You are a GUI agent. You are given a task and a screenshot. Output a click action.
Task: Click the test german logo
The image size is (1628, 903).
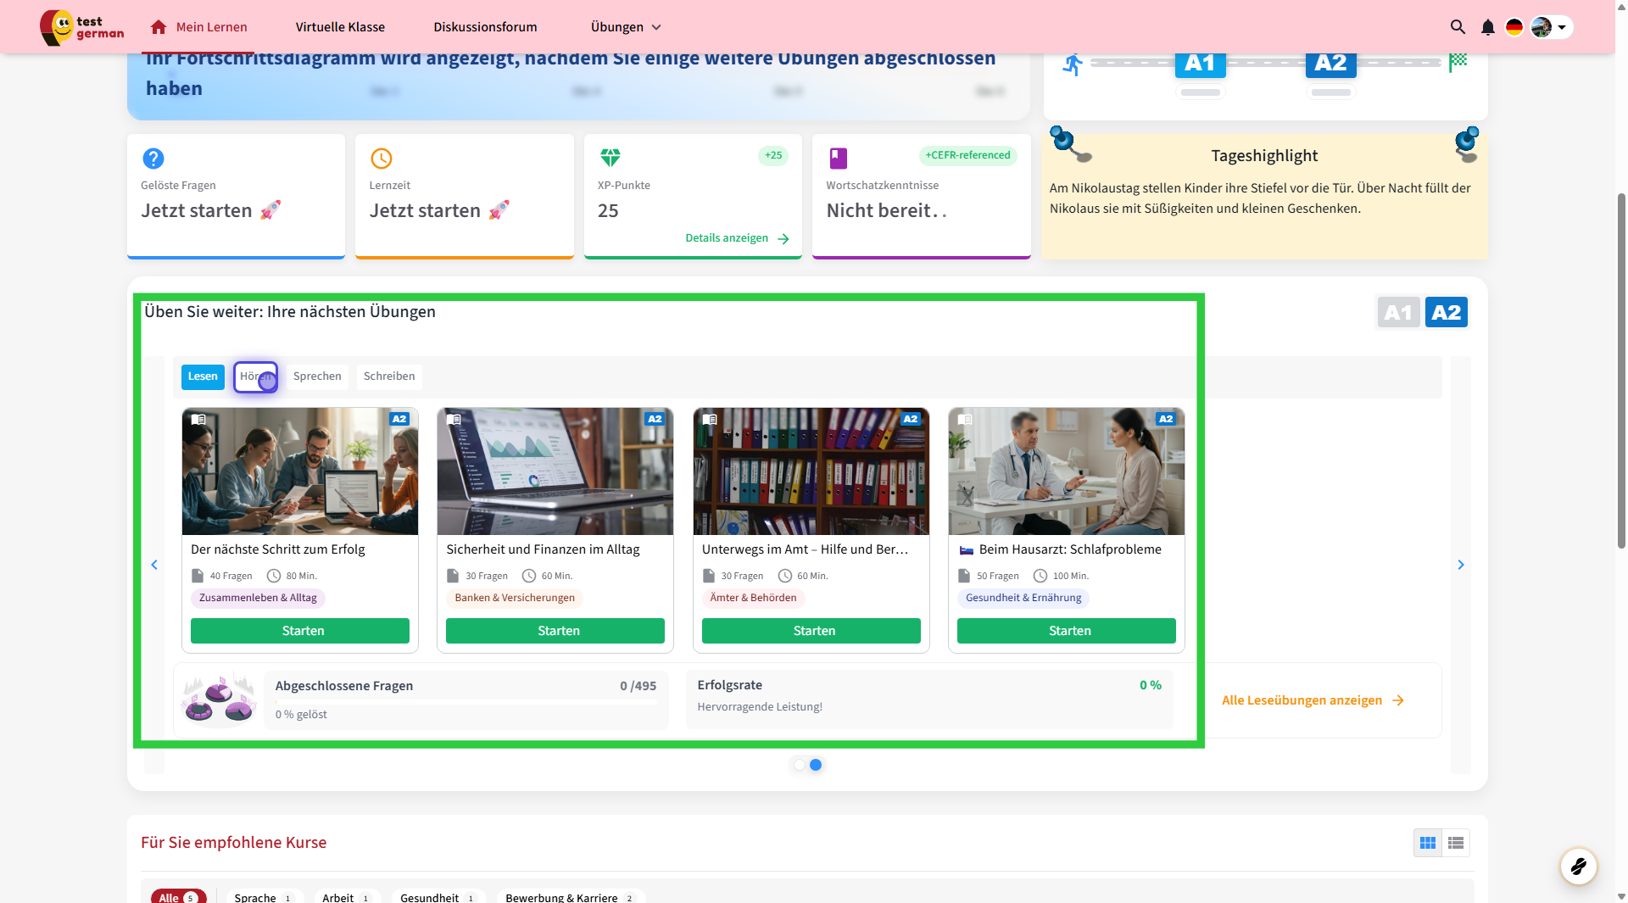pyautogui.click(x=82, y=27)
